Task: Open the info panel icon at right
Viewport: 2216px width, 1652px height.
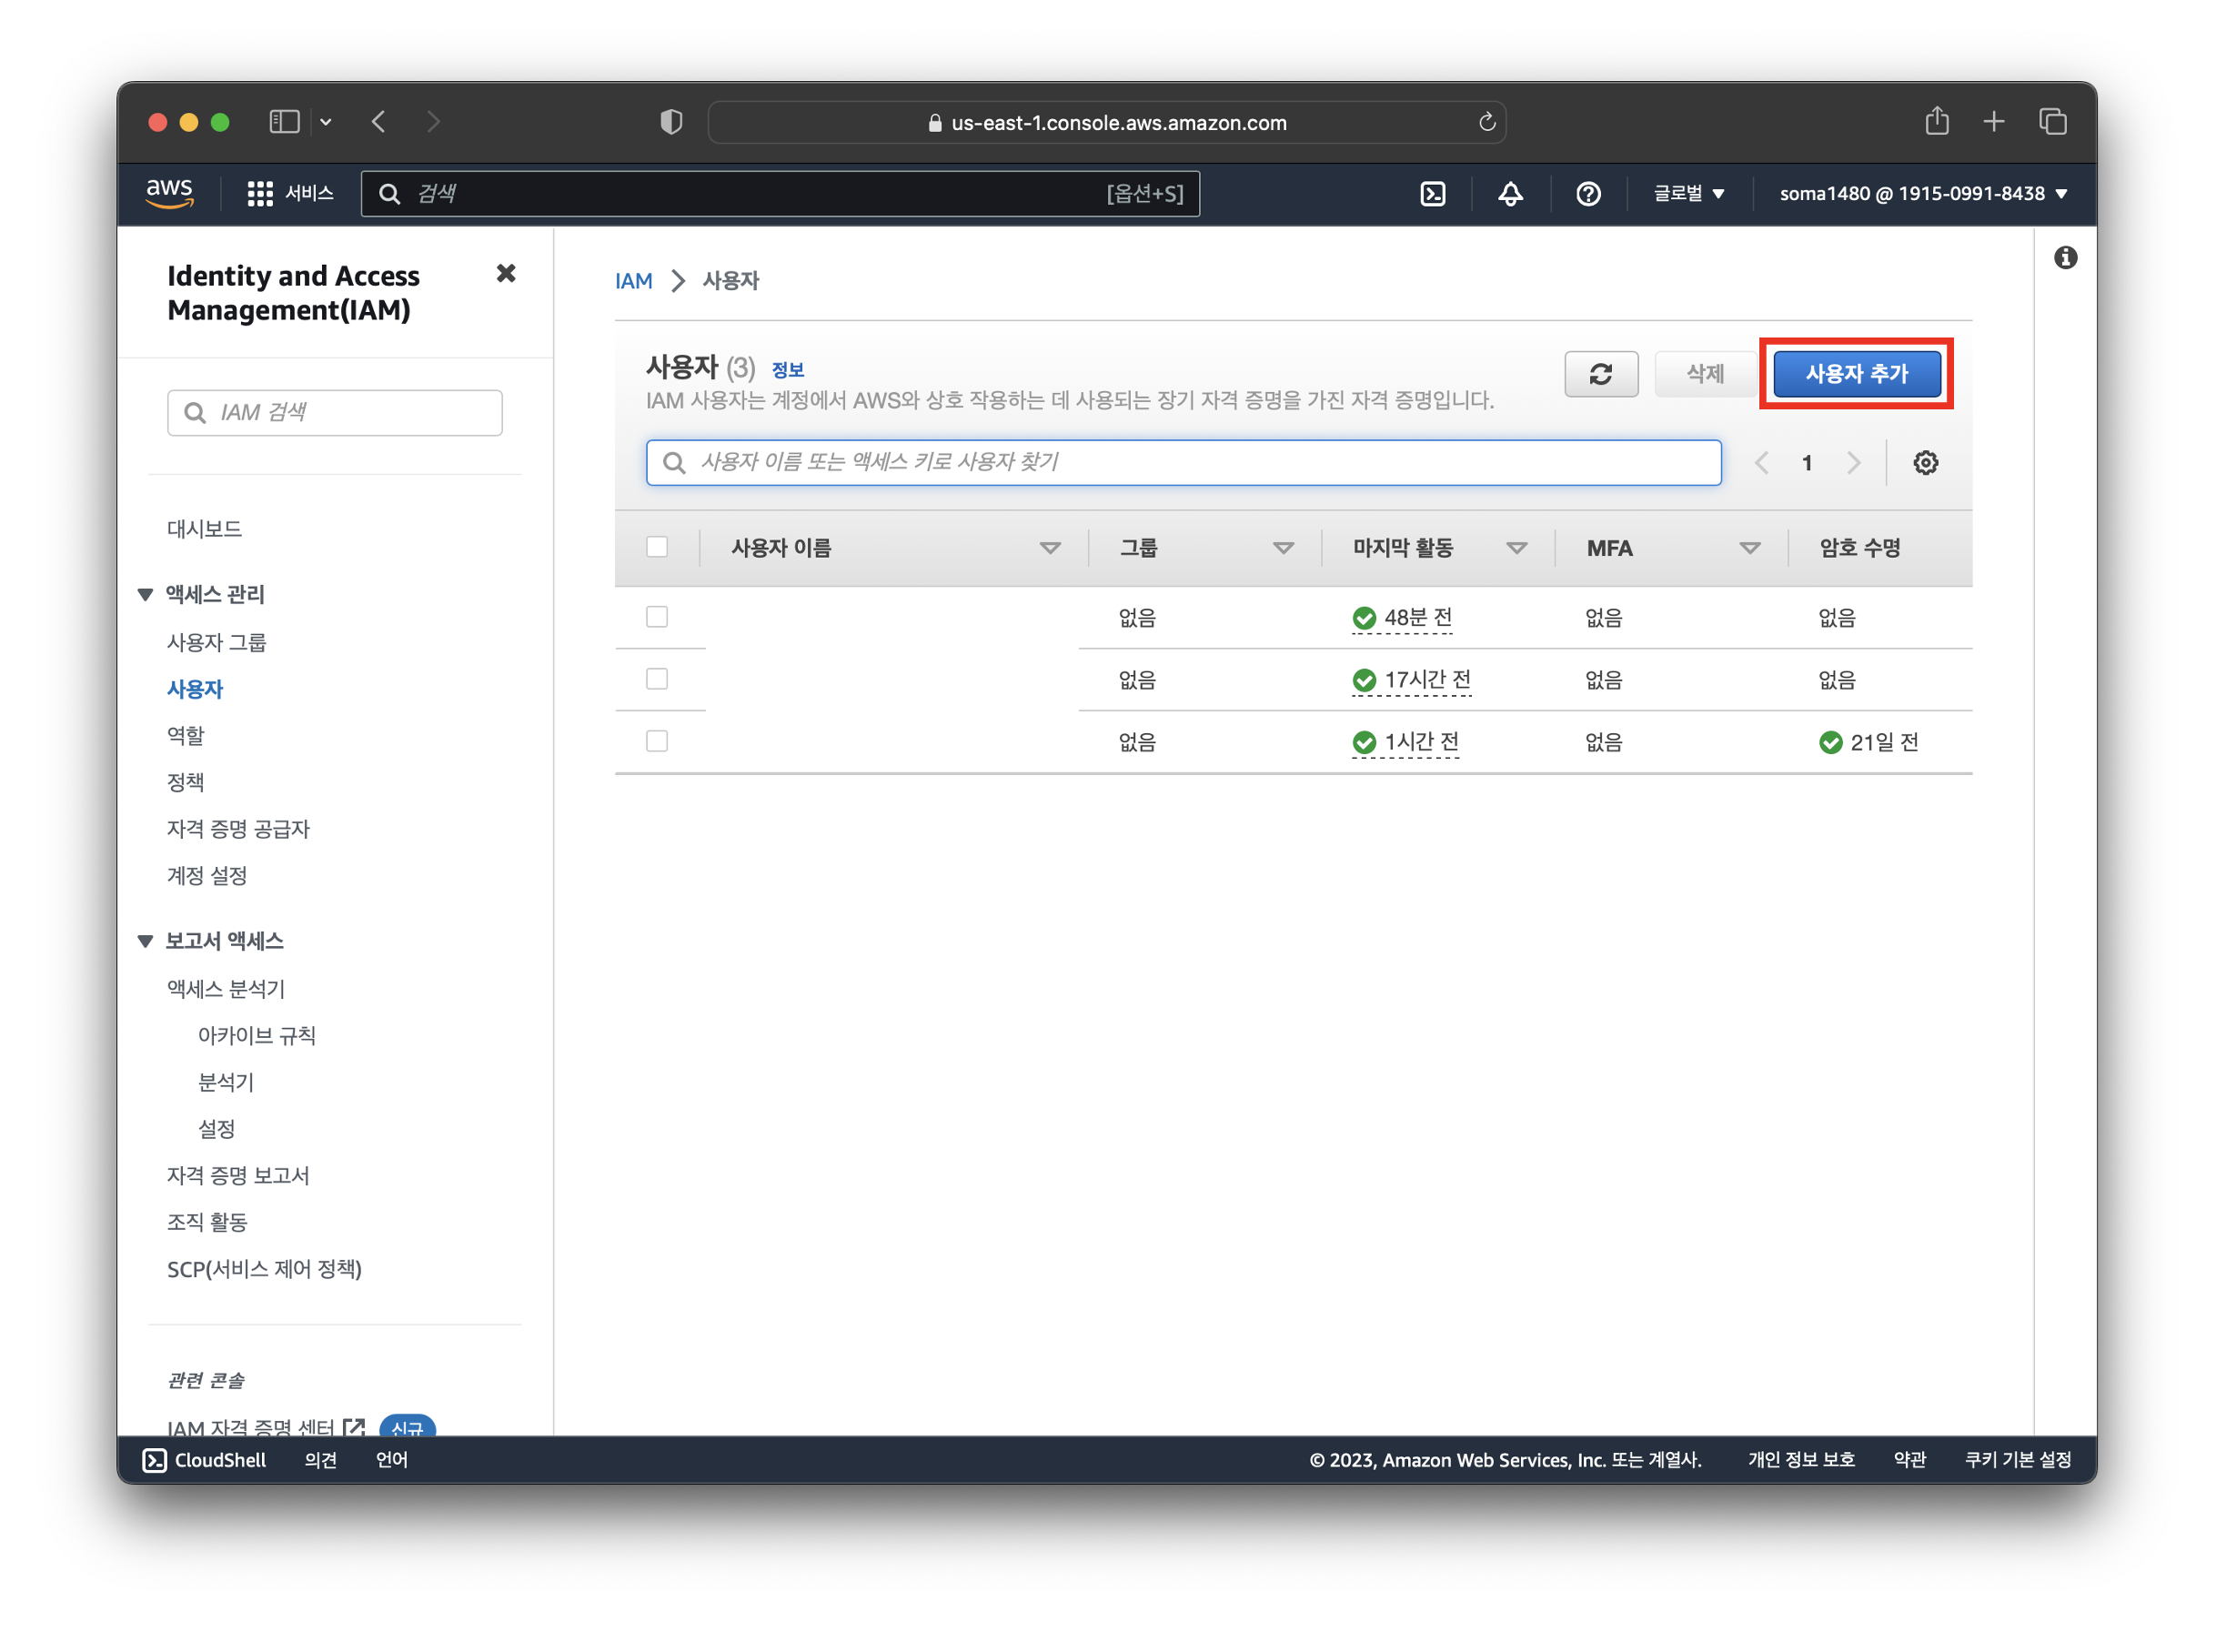Action: [x=2065, y=258]
